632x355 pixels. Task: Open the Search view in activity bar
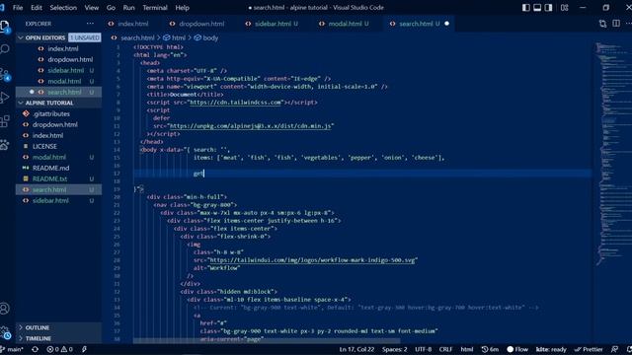click(5, 49)
